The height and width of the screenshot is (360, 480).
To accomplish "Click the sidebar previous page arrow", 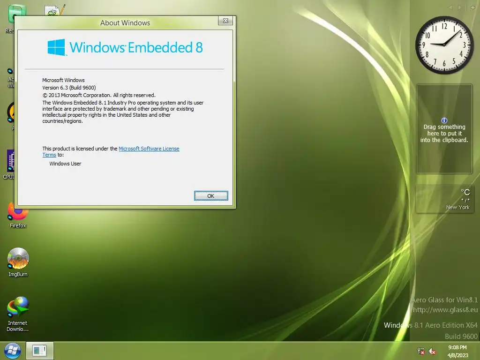I will point(450,7).
